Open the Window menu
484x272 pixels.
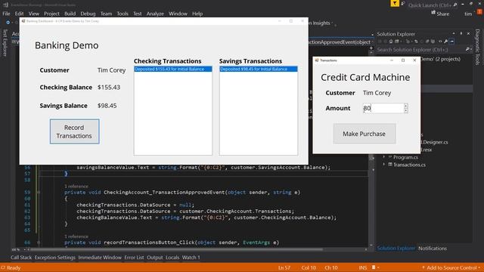pyautogui.click(x=178, y=14)
